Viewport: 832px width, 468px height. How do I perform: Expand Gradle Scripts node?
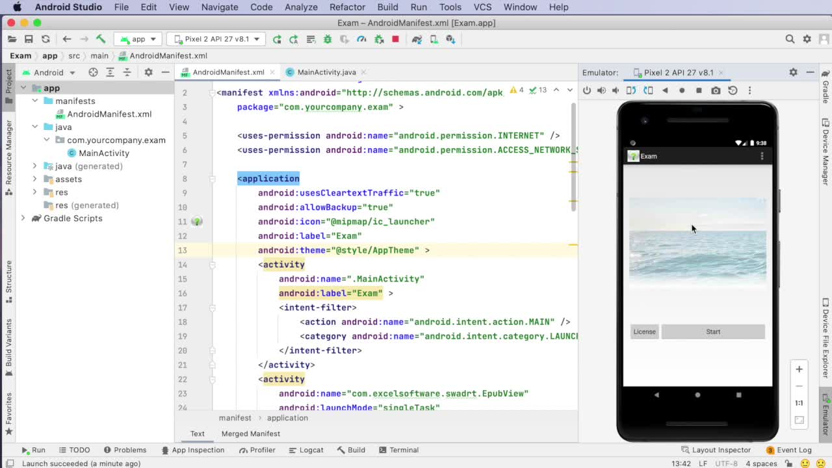23,218
